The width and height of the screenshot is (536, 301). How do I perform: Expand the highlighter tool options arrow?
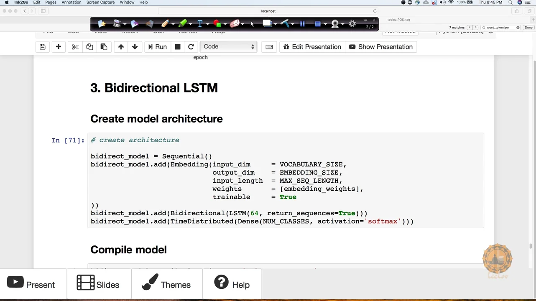pos(190,24)
